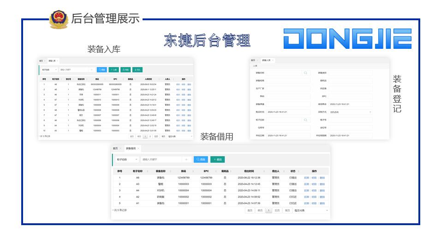Clear keyword input icon in 装备借用 panel

(x=186, y=160)
